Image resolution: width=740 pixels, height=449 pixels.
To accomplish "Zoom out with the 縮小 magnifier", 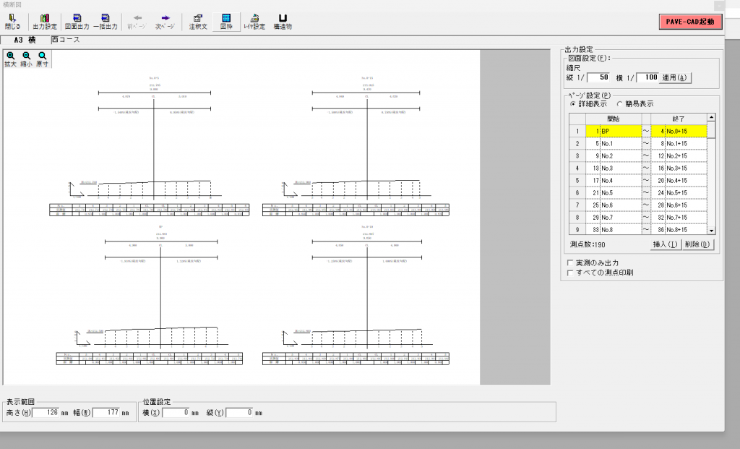I will [x=27, y=59].
